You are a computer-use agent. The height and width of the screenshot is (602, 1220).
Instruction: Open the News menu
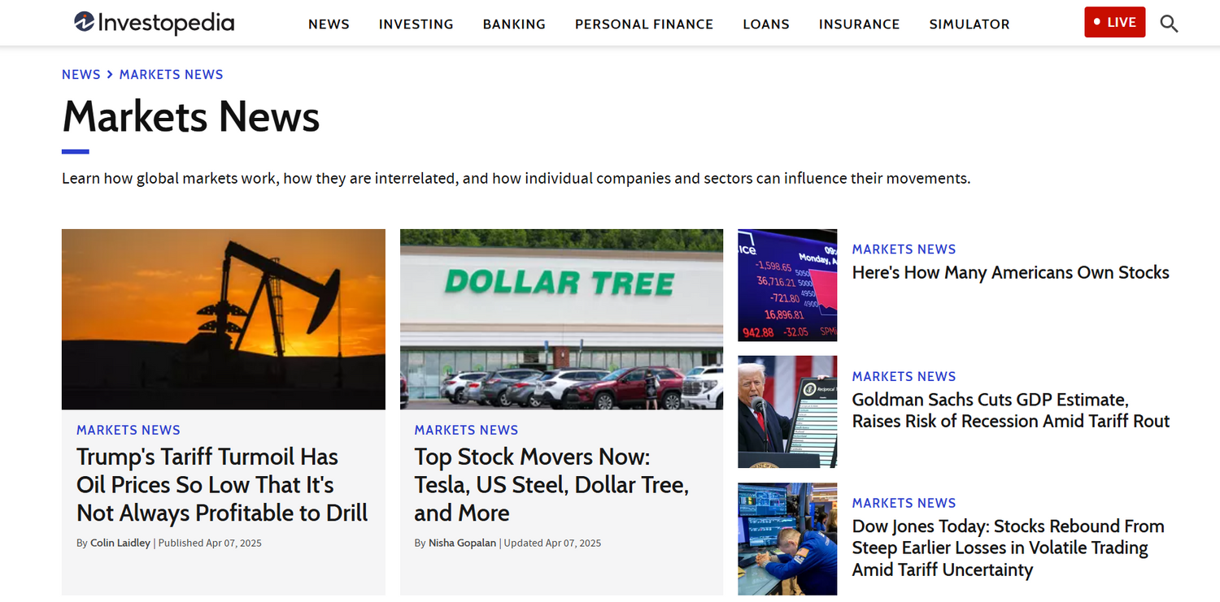click(329, 24)
